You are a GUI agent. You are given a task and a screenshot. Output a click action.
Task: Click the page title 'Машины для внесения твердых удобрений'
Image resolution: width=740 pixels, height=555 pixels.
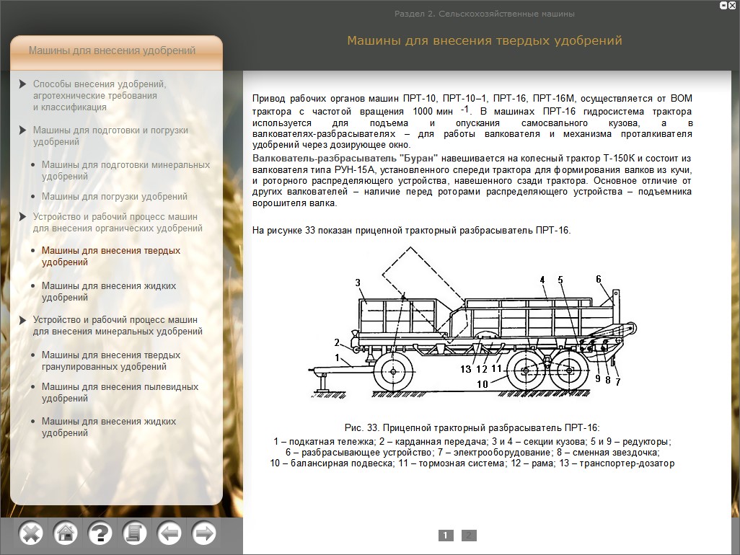(x=484, y=40)
